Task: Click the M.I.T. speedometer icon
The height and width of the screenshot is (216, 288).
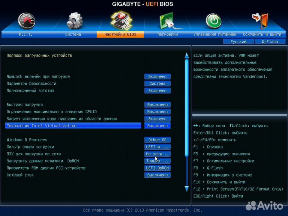Action: pyautogui.click(x=27, y=21)
